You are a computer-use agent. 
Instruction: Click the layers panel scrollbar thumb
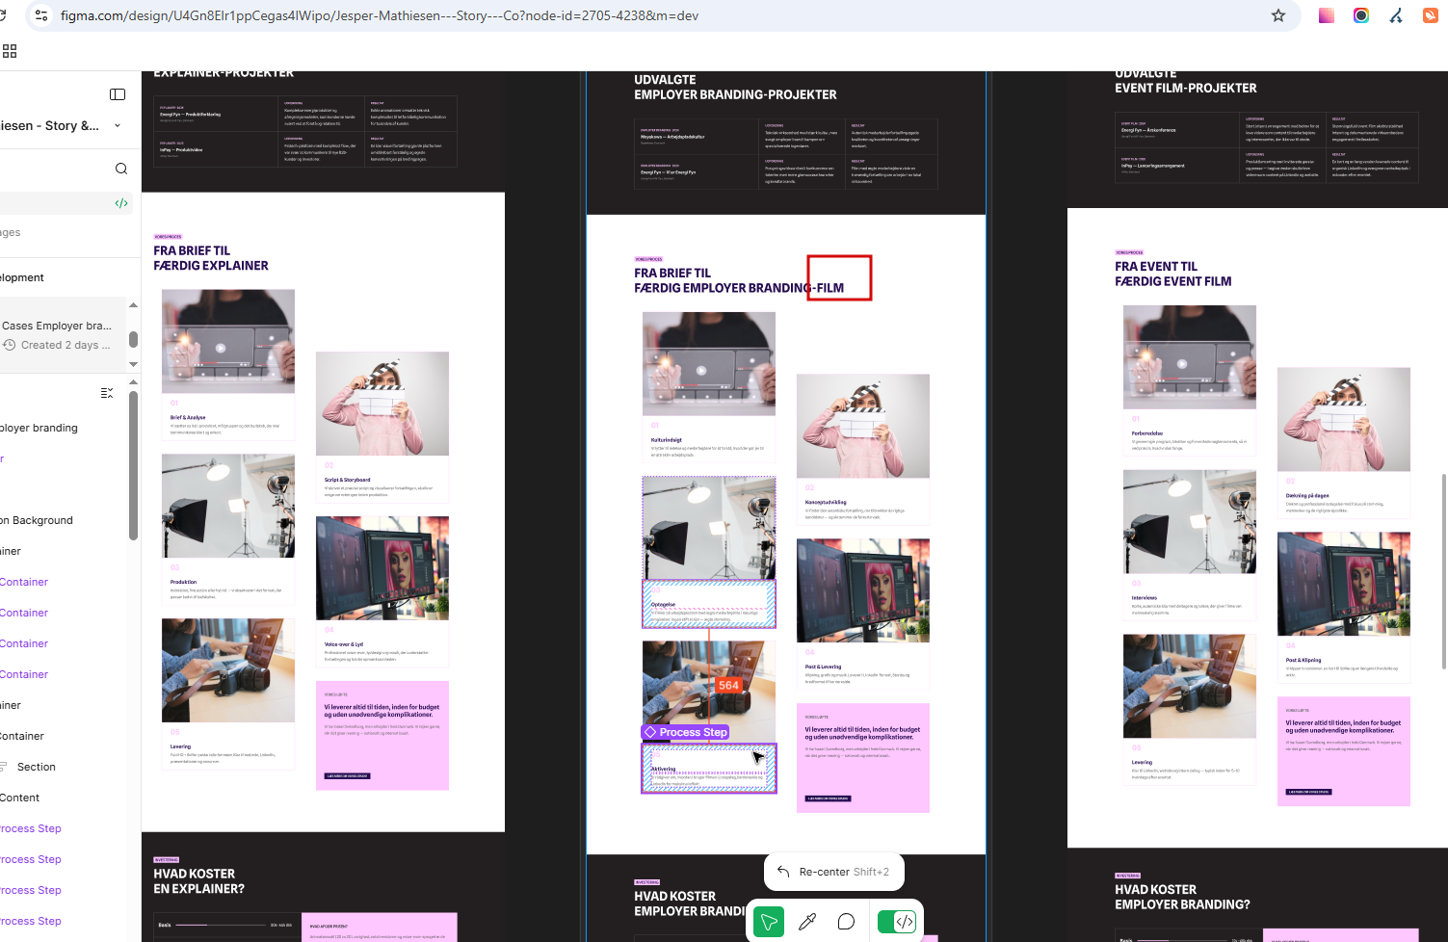pyautogui.click(x=133, y=465)
